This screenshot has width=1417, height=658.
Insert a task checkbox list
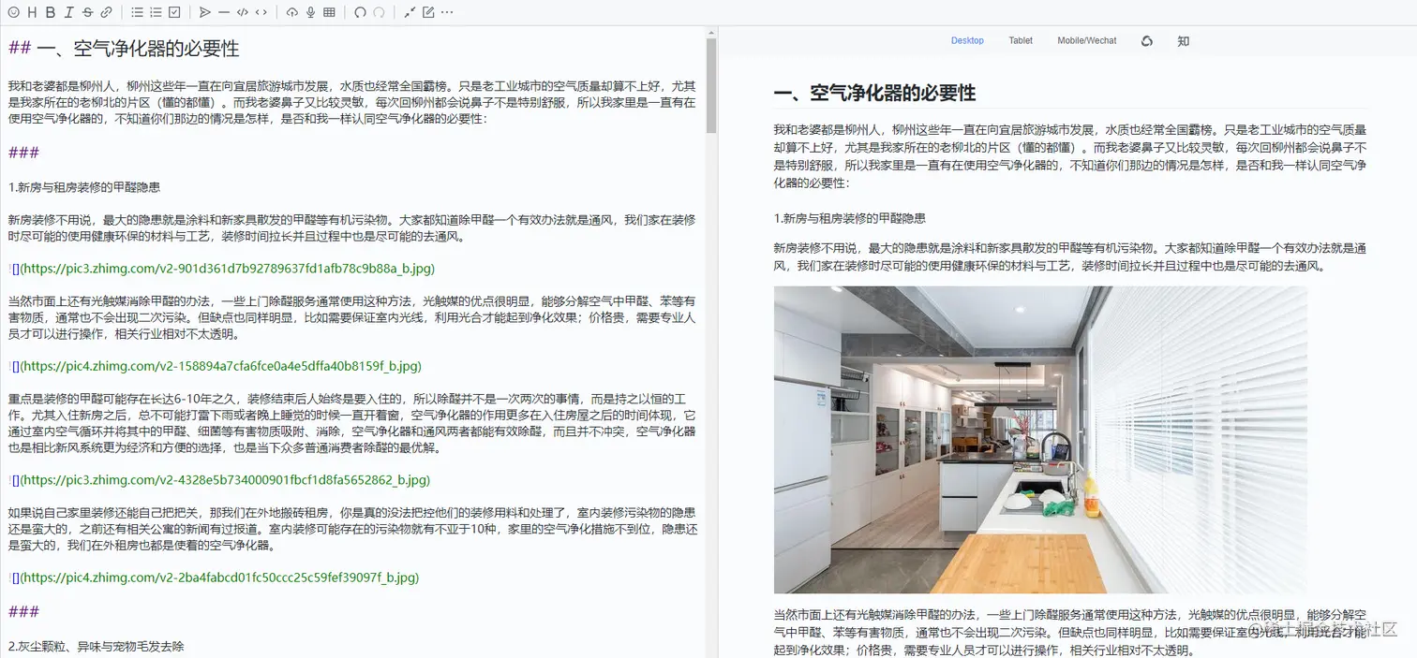(x=174, y=12)
